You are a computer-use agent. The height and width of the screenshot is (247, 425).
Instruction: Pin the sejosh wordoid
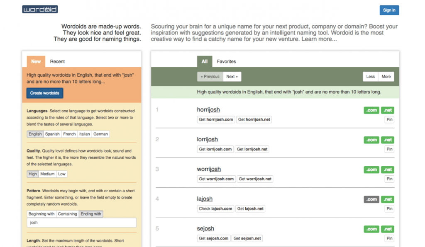click(x=389, y=239)
